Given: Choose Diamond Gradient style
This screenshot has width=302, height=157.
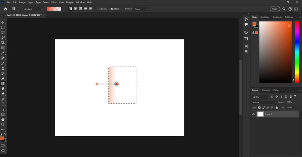Looking at the screenshot, I should (91, 9).
